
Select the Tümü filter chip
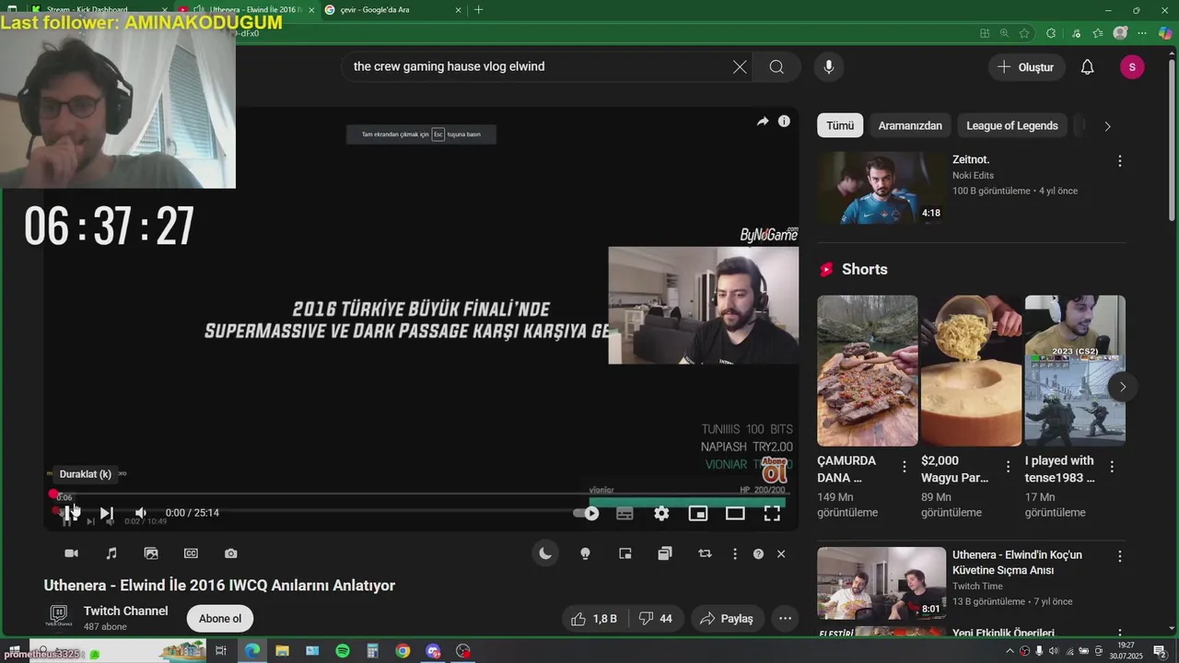tap(840, 125)
